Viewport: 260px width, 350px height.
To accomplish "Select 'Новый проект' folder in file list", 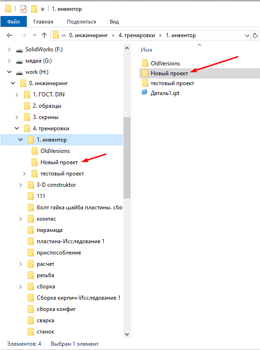I will (x=169, y=73).
